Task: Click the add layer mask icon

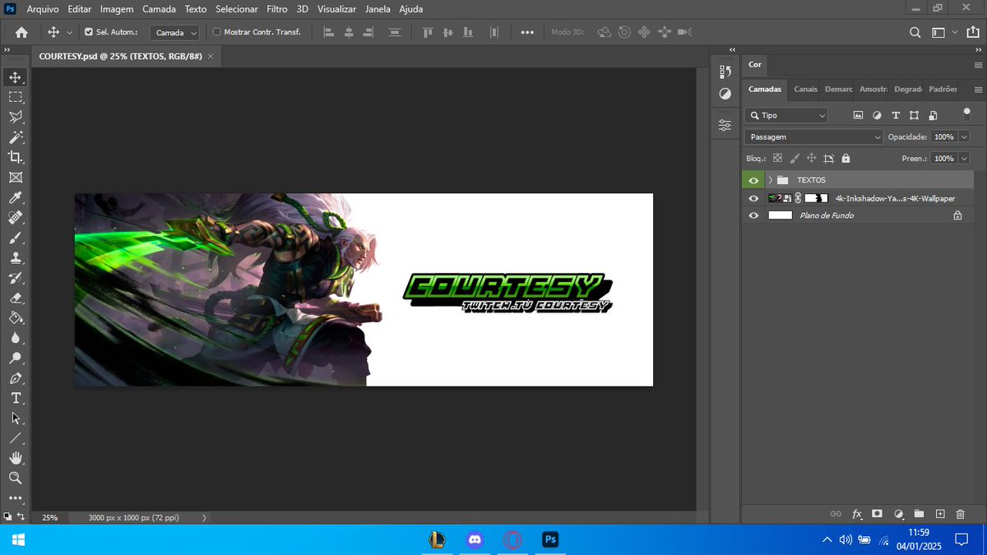Action: click(878, 514)
